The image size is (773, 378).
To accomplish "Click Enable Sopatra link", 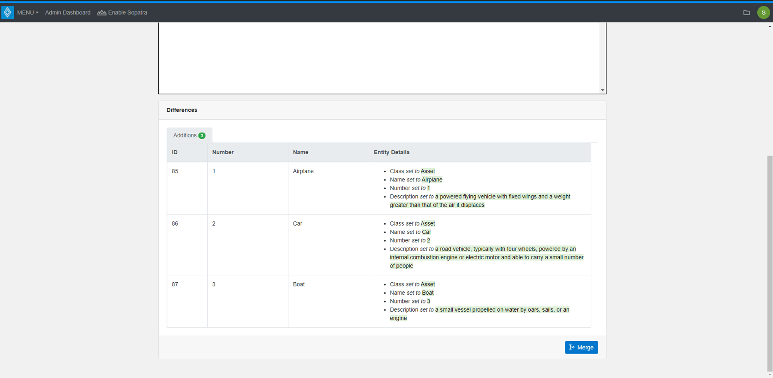I will tap(122, 12).
